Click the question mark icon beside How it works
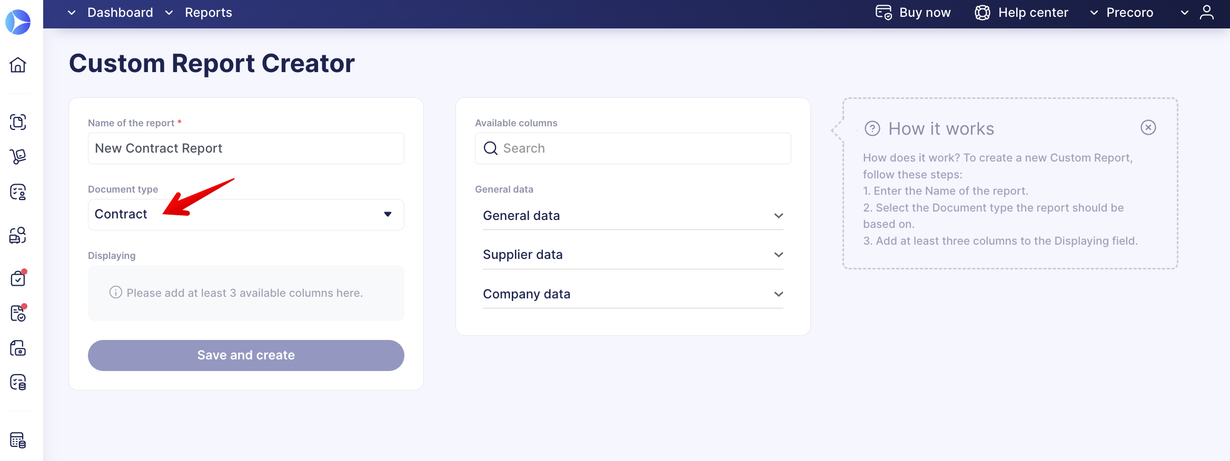The height and width of the screenshot is (461, 1230). point(872,128)
